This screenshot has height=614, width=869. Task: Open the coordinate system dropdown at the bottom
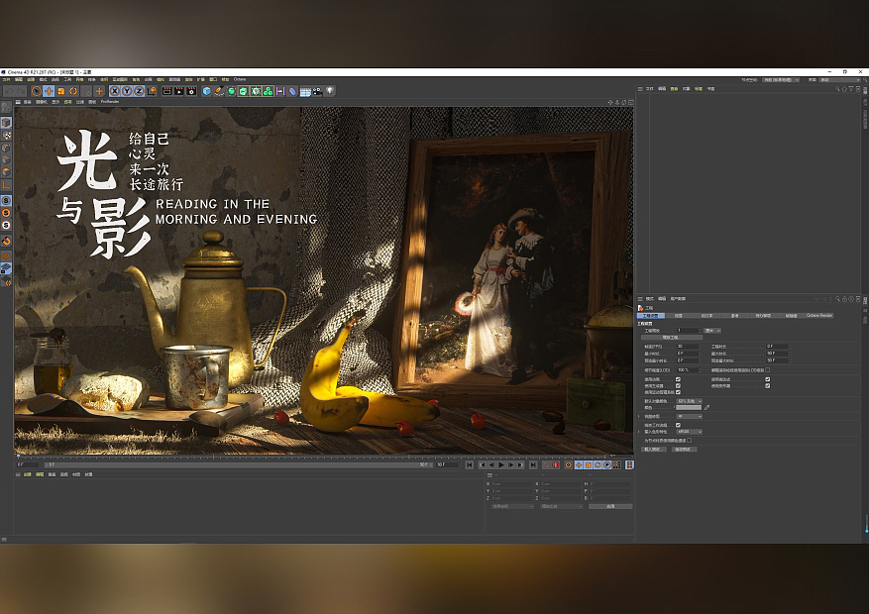pyautogui.click(x=510, y=506)
